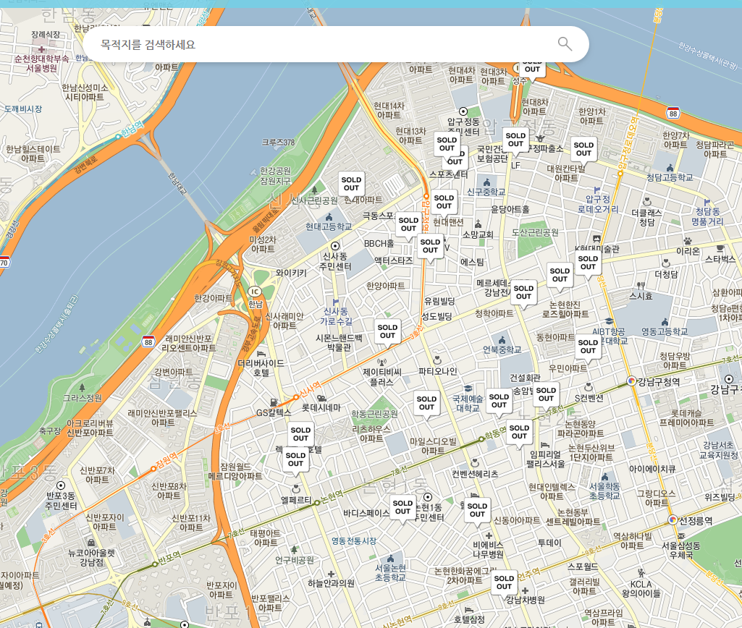Click 뉴코아아울렛 강남점 label
The image size is (742, 628).
pyautogui.click(x=91, y=557)
